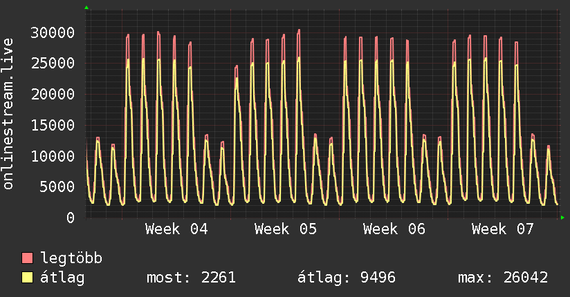Click the pink legtöbb legend swatch
The height and width of the screenshot is (297, 570).
(27, 258)
